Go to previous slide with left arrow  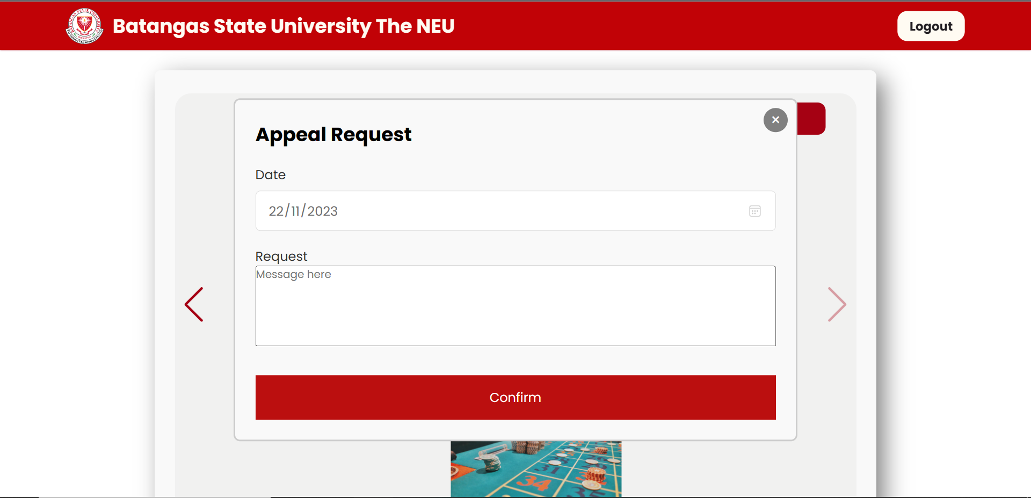coord(194,304)
